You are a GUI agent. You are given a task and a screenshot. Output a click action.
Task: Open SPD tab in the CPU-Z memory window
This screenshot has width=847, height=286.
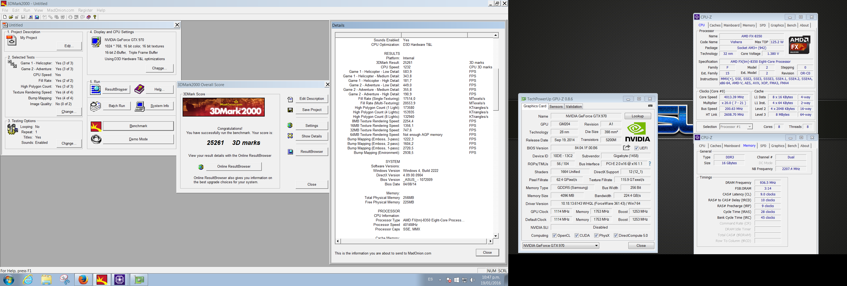click(763, 146)
